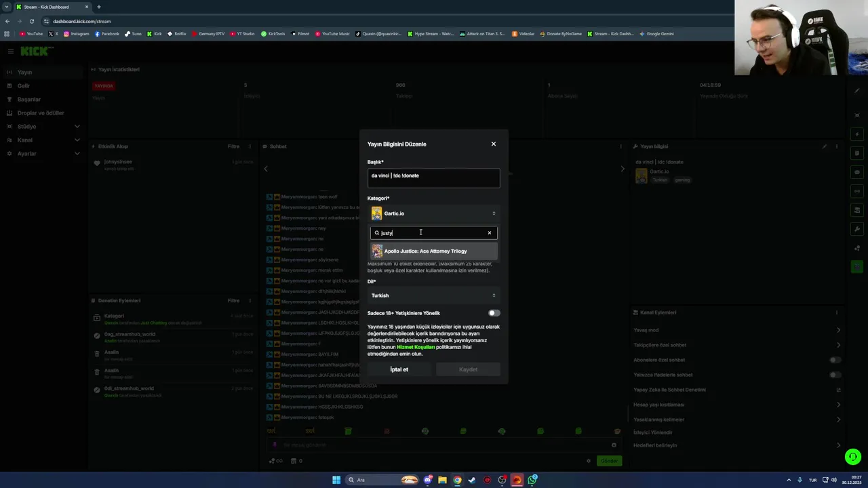Select Apollo Justice: Ace Attorney Trilogy result
The image size is (868, 488).
(433, 251)
